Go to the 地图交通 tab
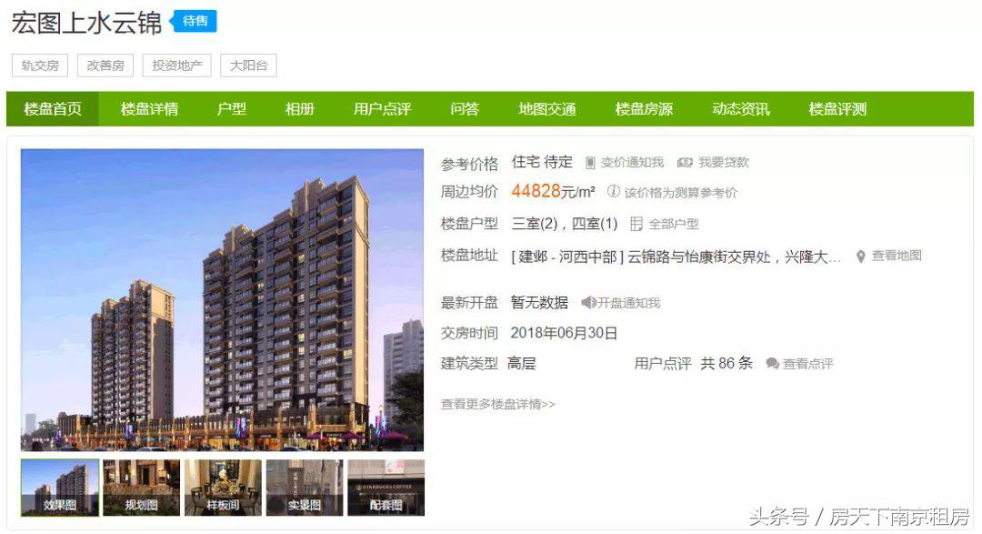 pyautogui.click(x=546, y=109)
